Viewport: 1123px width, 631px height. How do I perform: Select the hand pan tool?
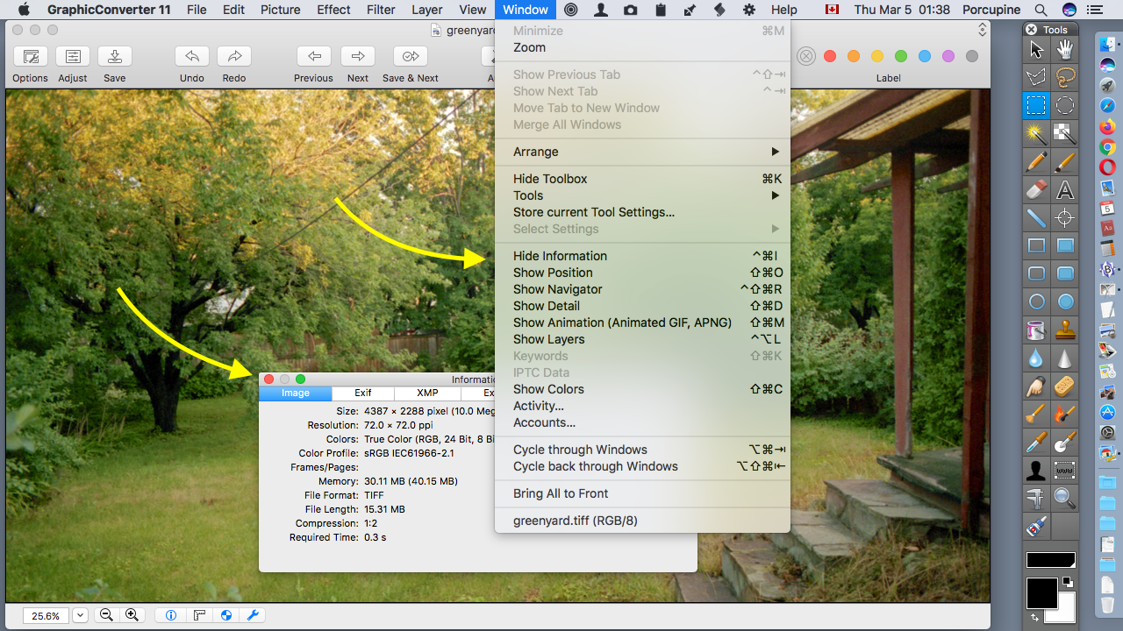coord(1065,49)
